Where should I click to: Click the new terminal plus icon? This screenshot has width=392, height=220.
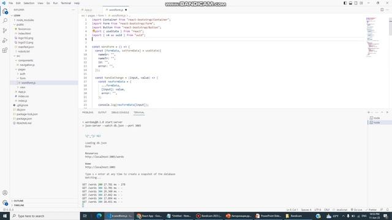pyautogui.click(x=369, y=112)
